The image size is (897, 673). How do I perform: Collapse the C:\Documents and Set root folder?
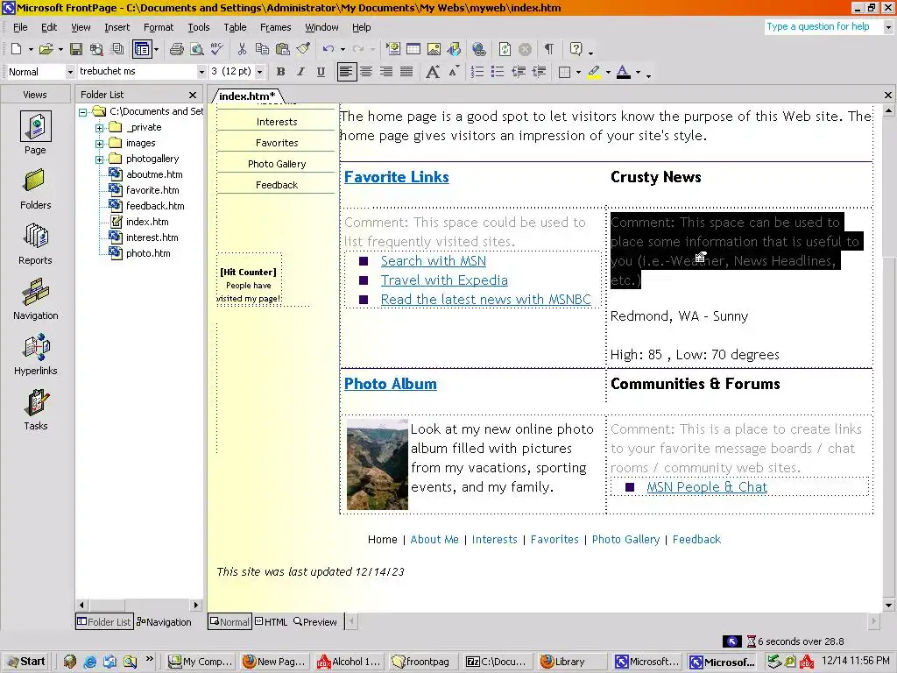(x=83, y=112)
